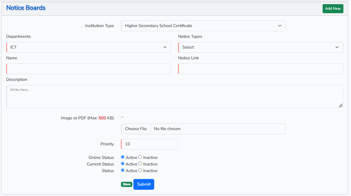Open the Notice Types select dropdown
This screenshot has height=196, width=351.
pos(261,47)
